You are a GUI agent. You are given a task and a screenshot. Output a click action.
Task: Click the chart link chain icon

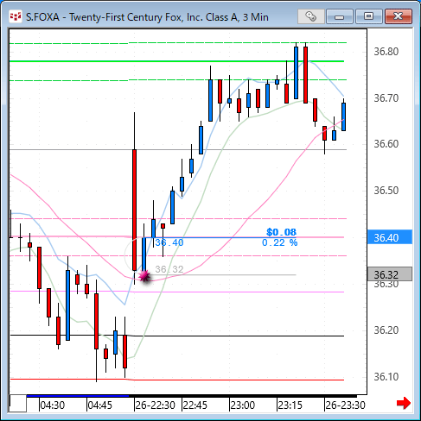(310, 16)
